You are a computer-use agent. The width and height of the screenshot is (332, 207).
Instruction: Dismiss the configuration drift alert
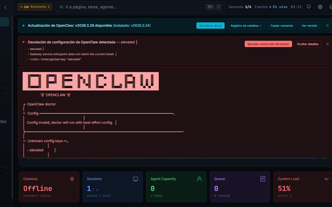(327, 44)
